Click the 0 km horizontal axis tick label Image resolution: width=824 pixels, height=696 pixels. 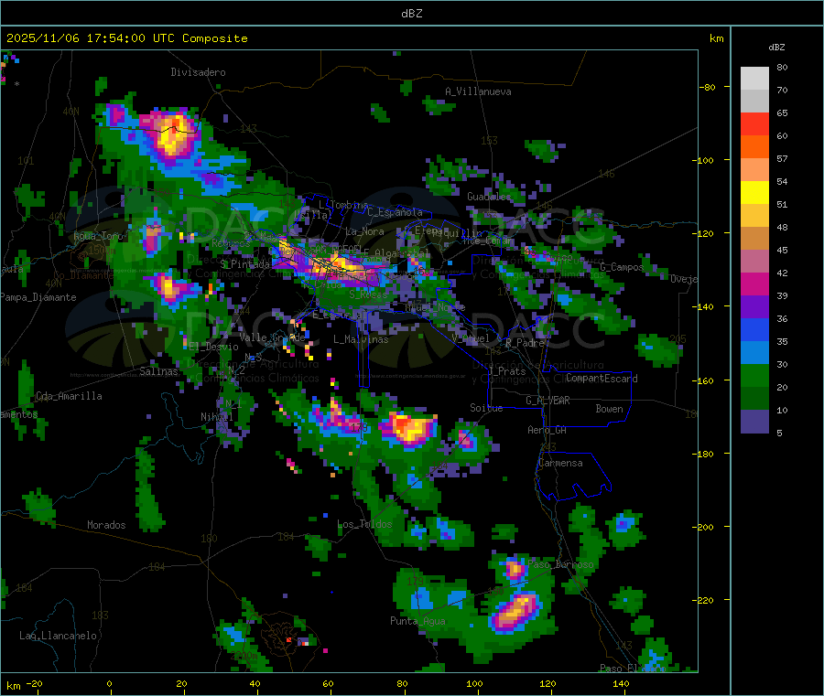click(x=109, y=684)
